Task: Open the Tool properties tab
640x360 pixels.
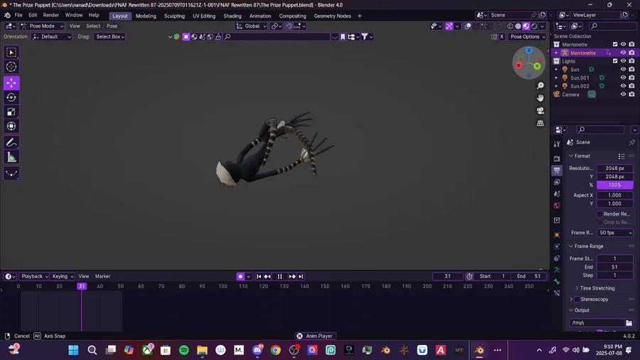Action: pyautogui.click(x=557, y=144)
